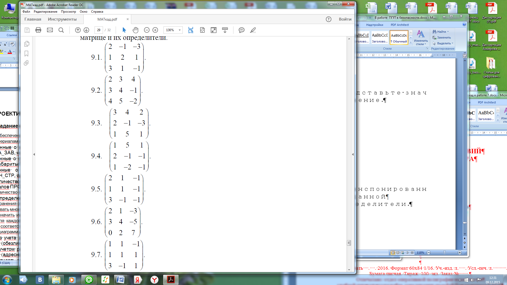This screenshot has height=285, width=507.
Task: Open the VK app from the taskbar
Action: click(40, 280)
